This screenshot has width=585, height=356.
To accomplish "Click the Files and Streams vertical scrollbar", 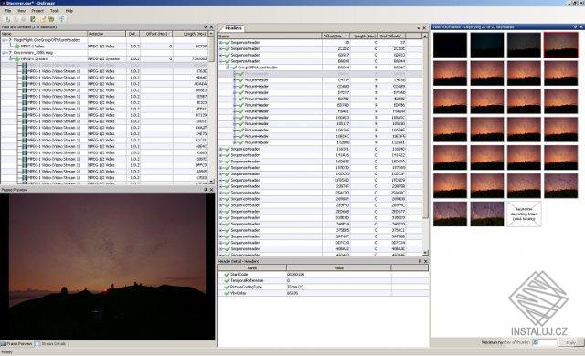I will point(212,107).
